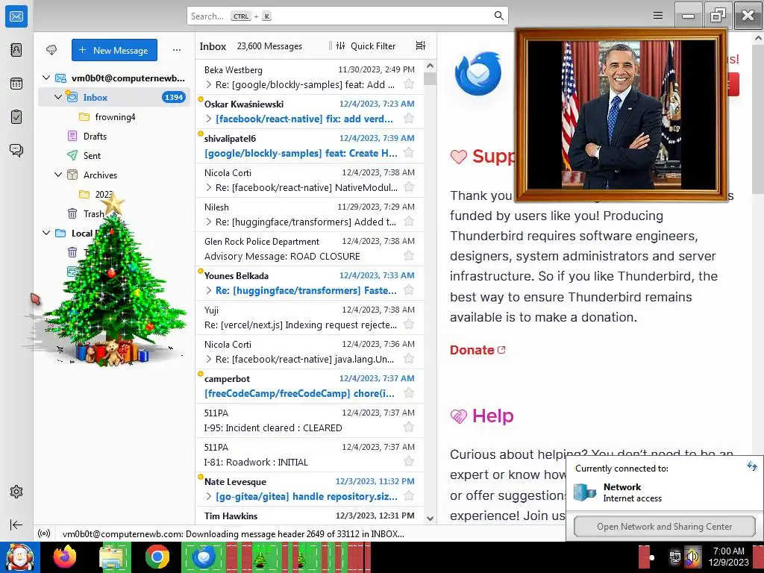The image size is (764, 573).
Task: Open volume speaker tray icon
Action: [x=692, y=557]
